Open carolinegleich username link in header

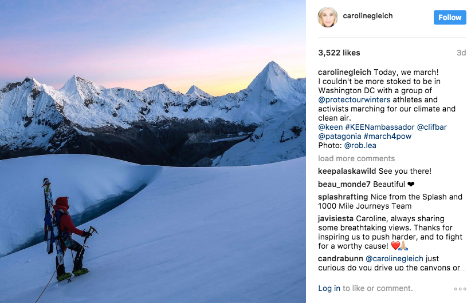coord(367,16)
